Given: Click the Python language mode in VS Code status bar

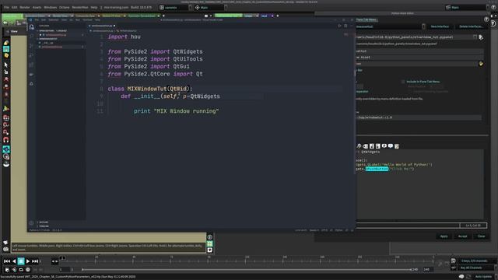Looking at the screenshot, I should point(339,230).
